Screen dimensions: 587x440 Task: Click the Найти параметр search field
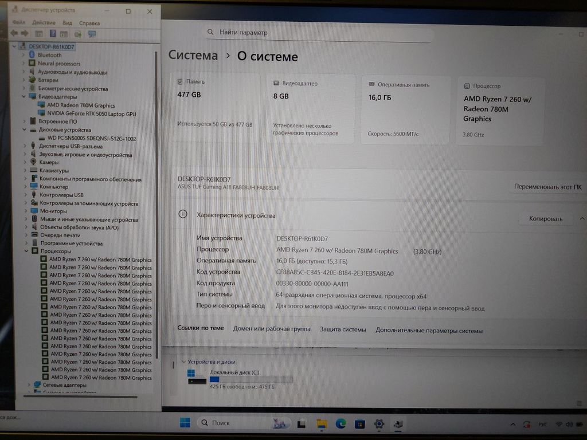click(318, 33)
